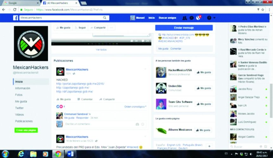Open the dif.zapotlanejo.gob.mx link
The height and width of the screenshot is (158, 273).
click(75, 92)
